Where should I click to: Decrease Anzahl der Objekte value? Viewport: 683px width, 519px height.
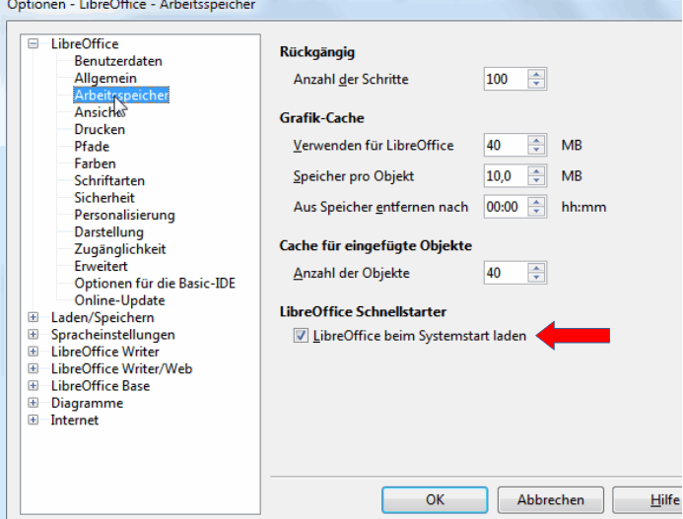click(536, 278)
